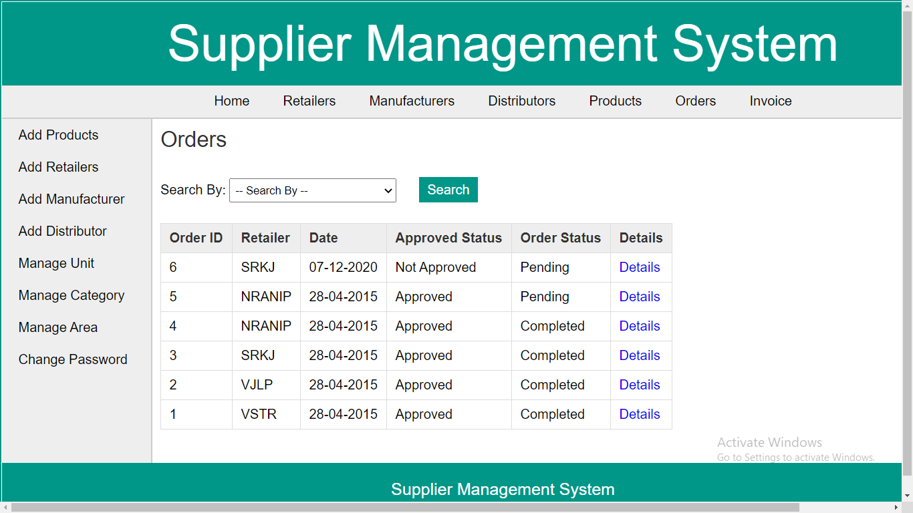Open the Add Manufacturer page
Viewport: 913px width, 513px height.
coord(72,199)
